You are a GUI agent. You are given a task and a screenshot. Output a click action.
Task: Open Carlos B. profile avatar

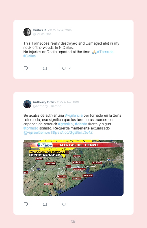[x=27, y=32]
